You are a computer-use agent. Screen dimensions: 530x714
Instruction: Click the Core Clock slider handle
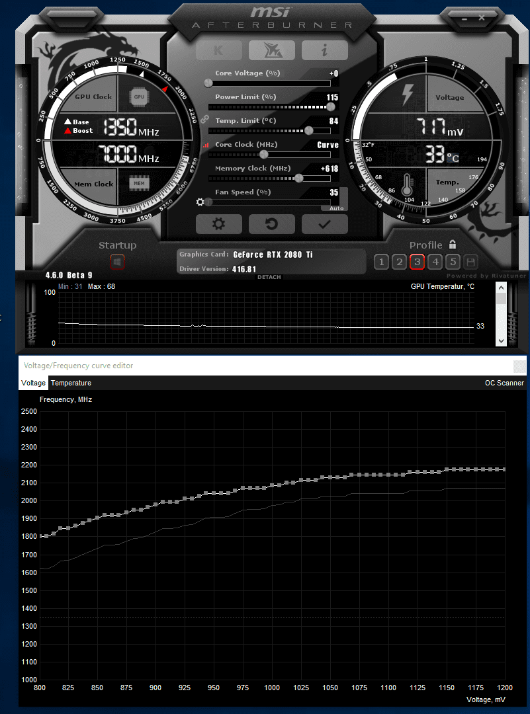(x=263, y=154)
